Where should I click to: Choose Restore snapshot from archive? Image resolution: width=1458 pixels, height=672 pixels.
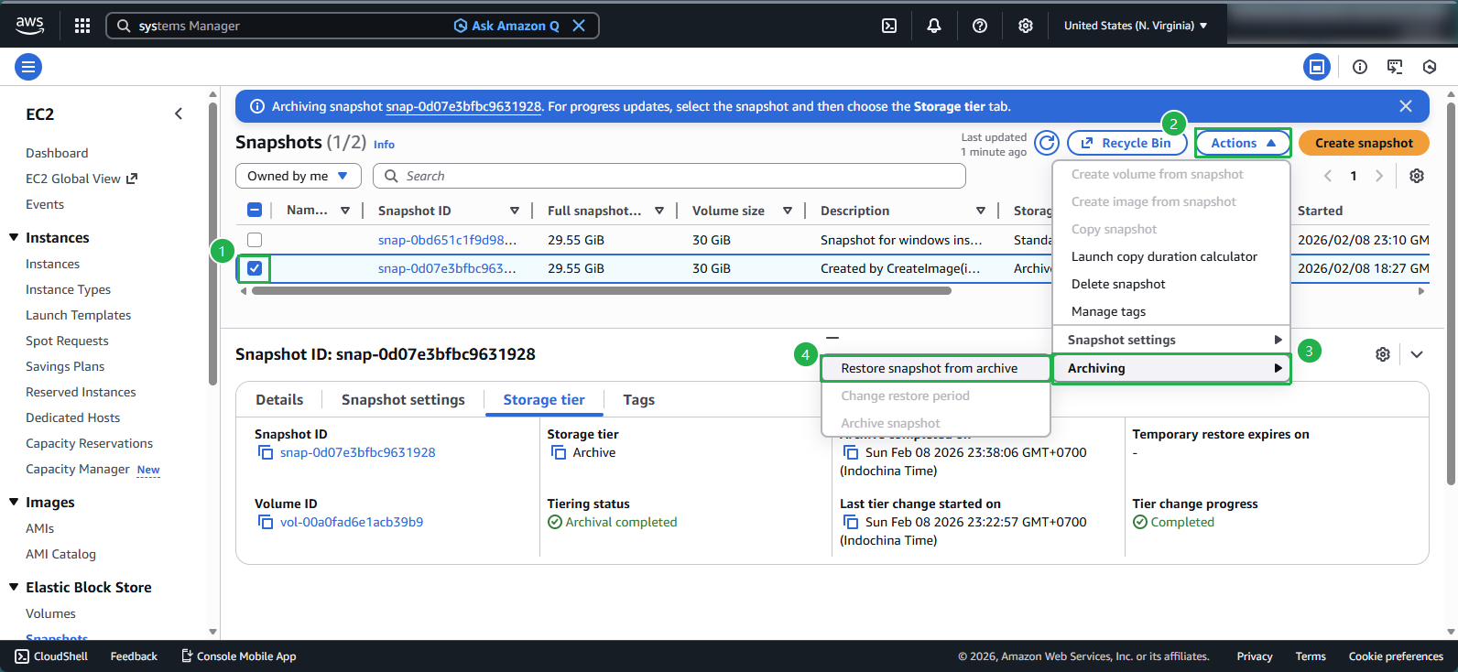935,368
